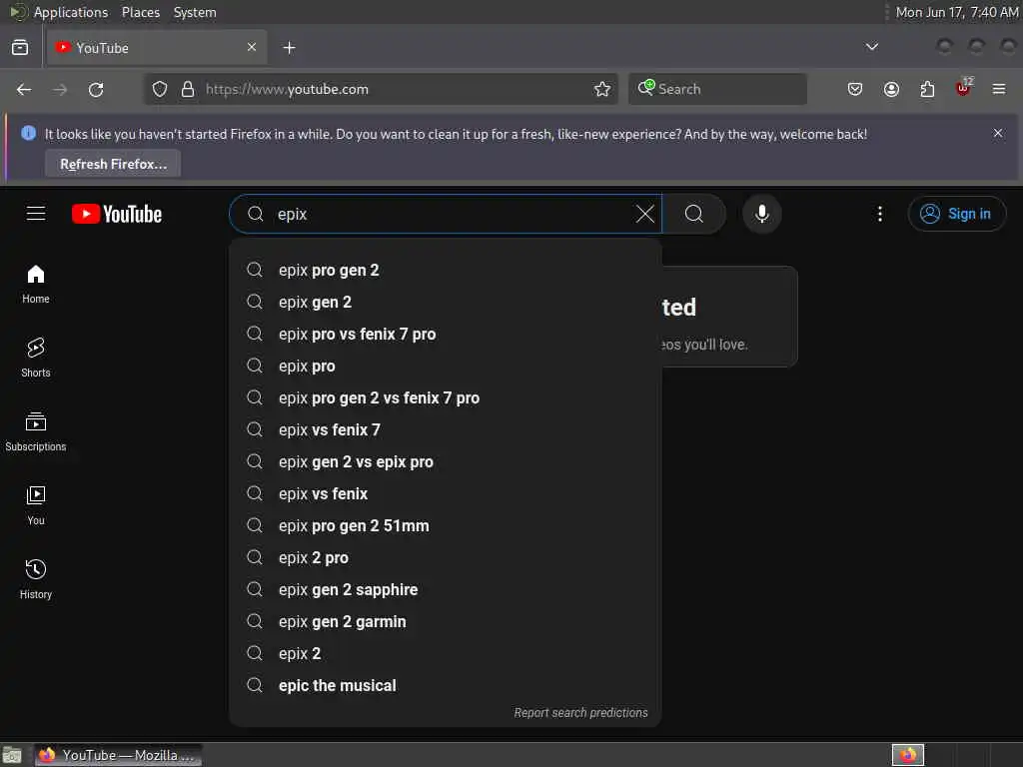
Task: Click the taskbar YouTube — Mozilla window button
Action: (x=118, y=755)
